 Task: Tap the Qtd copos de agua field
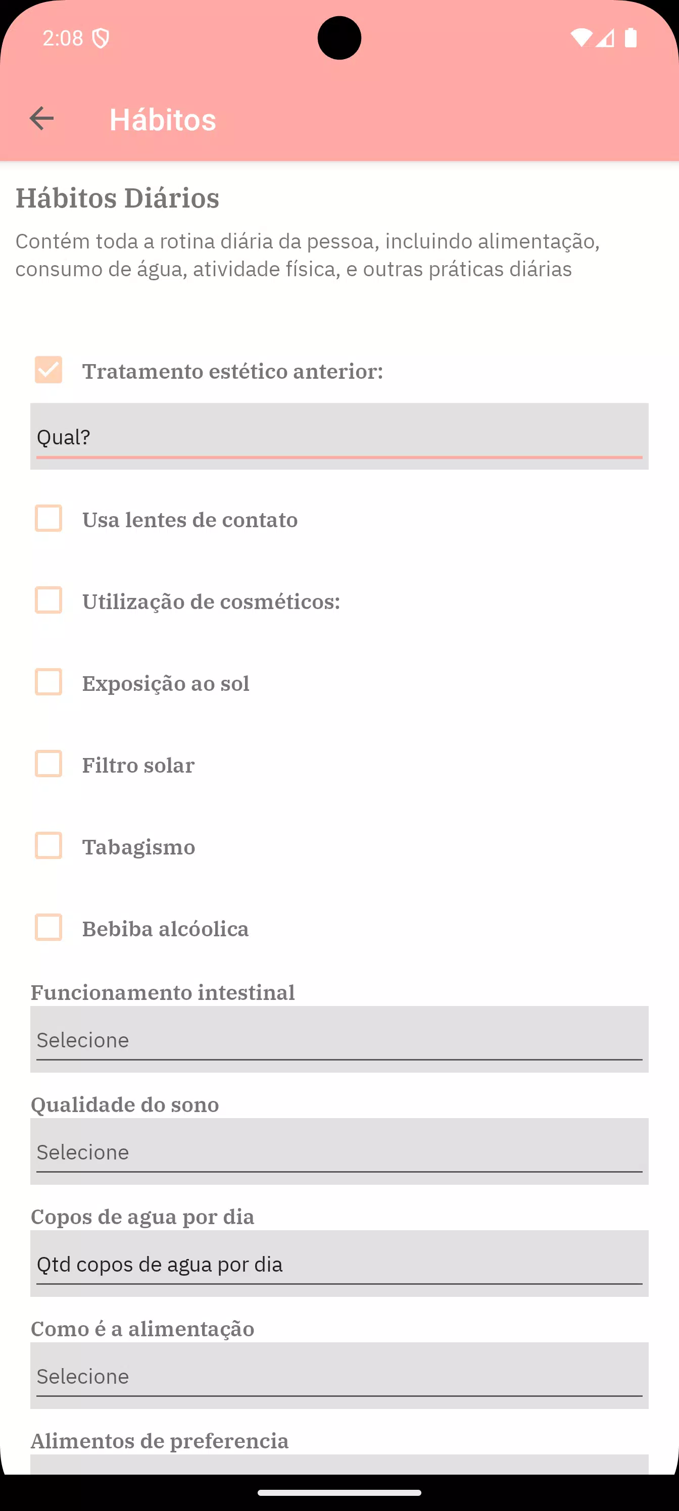pyautogui.click(x=339, y=1264)
